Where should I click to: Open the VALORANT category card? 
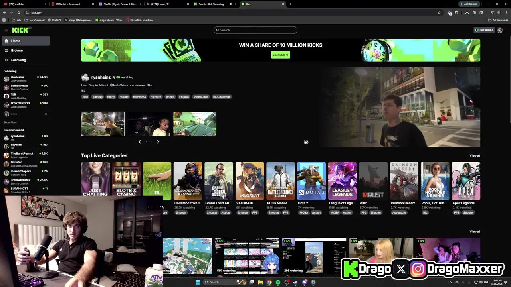pyautogui.click(x=250, y=181)
